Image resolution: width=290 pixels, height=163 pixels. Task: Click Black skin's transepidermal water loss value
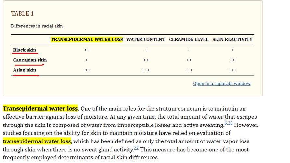point(86,50)
